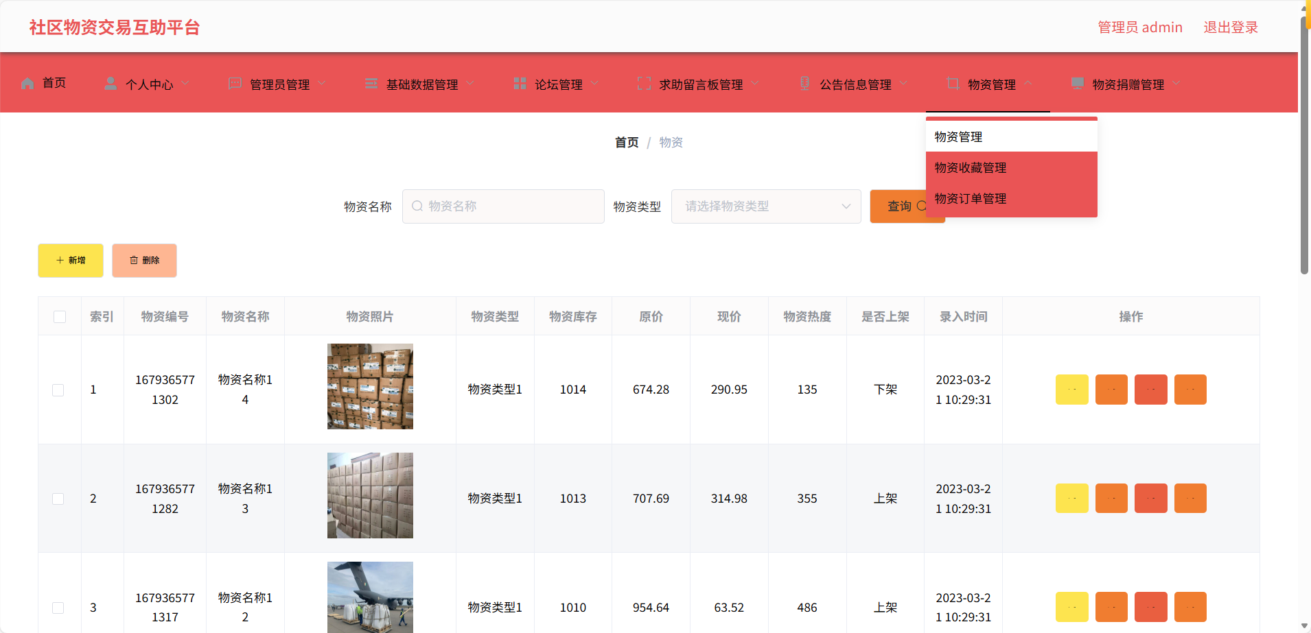Screen dimensions: 1311x633
Task: Open the boxes photo for 物资名称14
Action: (x=370, y=387)
